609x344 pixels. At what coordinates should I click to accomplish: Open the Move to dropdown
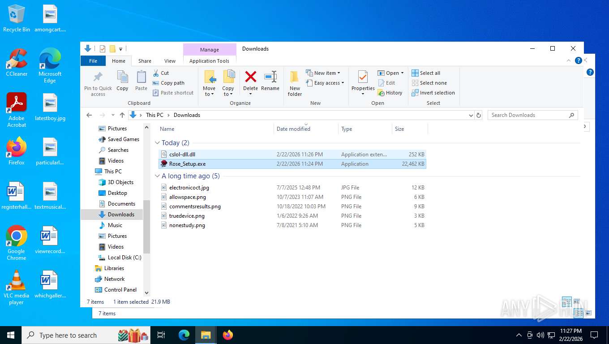pos(209,83)
